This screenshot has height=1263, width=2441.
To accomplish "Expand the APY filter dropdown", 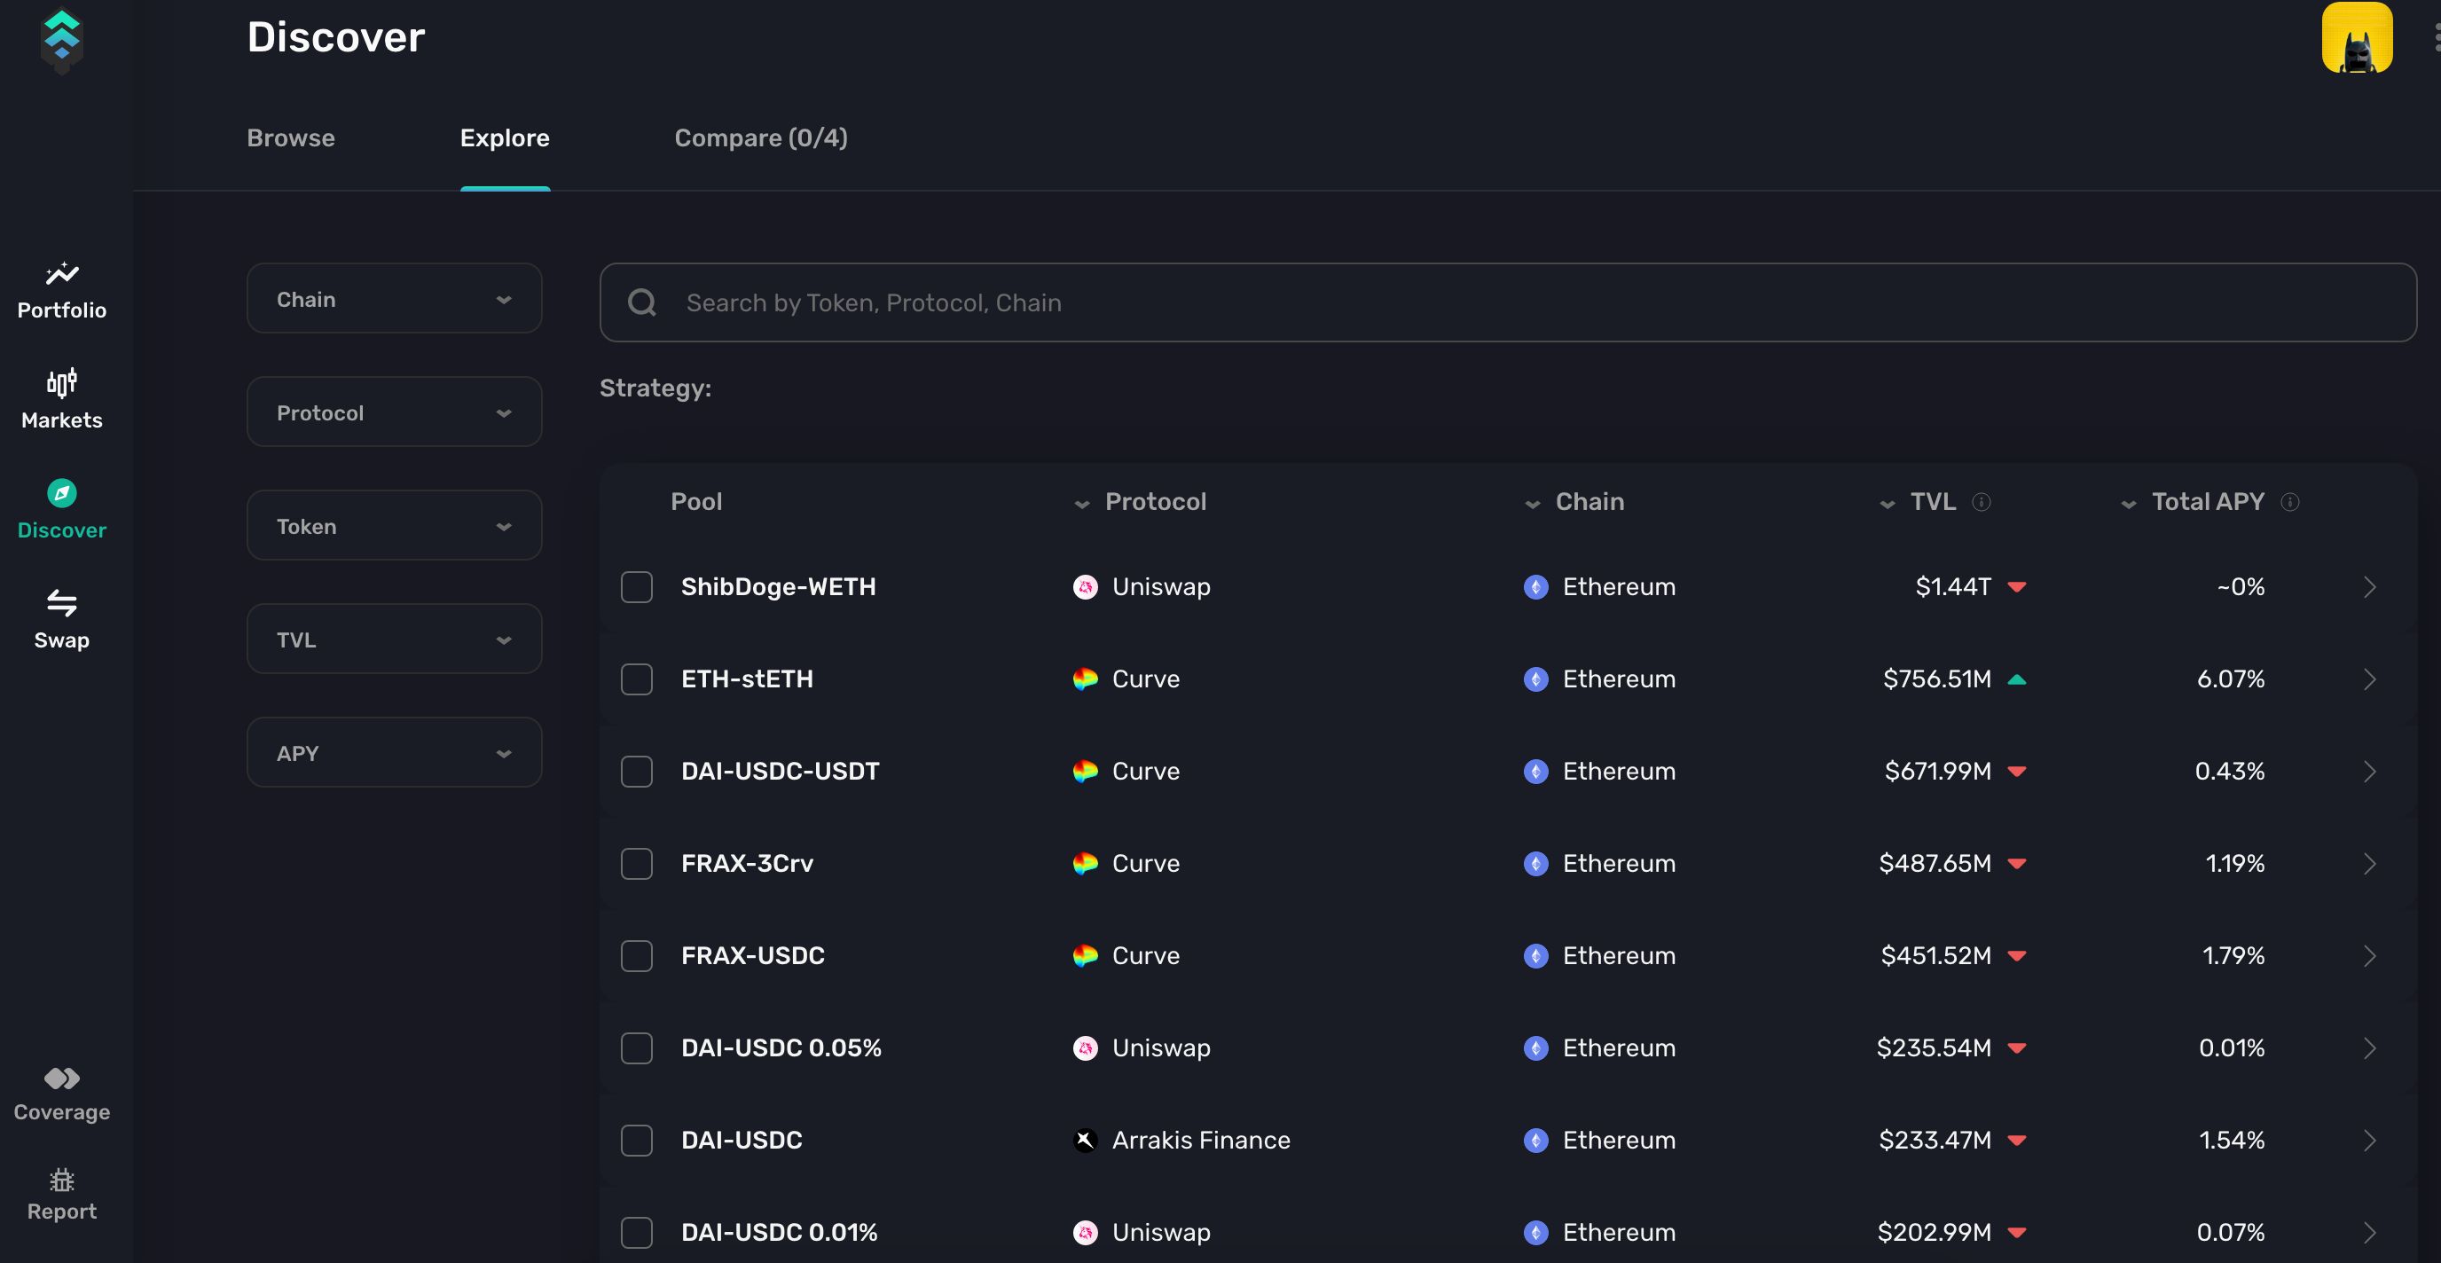I will tap(394, 753).
